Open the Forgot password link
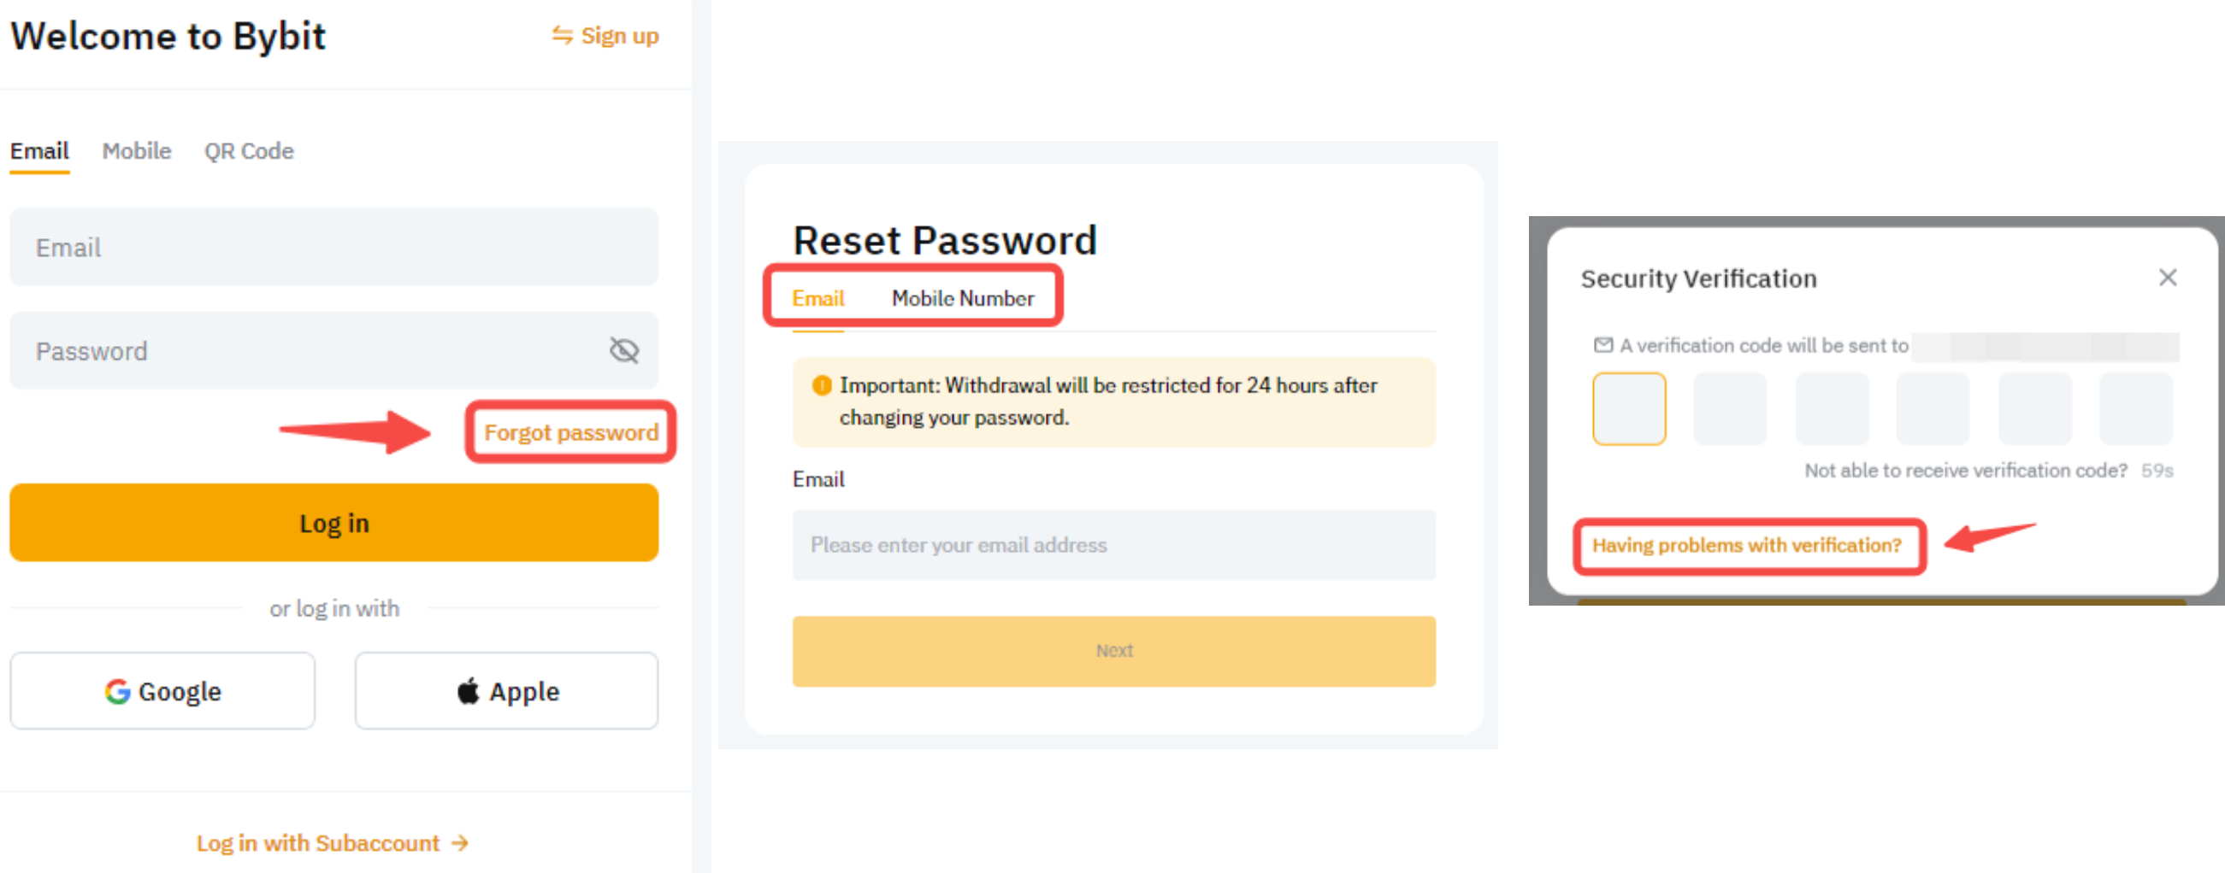Image resolution: width=2225 pixels, height=873 pixels. [x=571, y=432]
